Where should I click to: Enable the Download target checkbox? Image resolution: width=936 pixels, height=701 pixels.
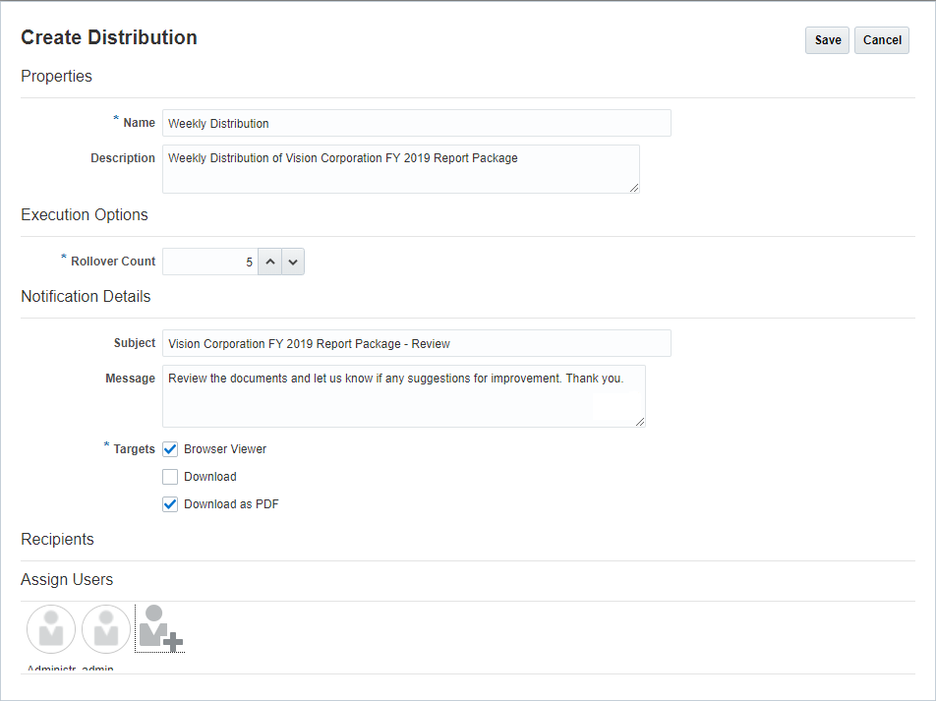[170, 477]
